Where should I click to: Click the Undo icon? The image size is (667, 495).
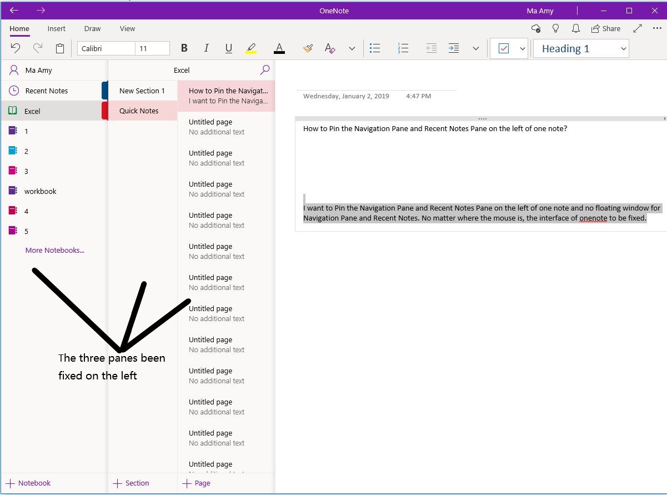[x=16, y=48]
